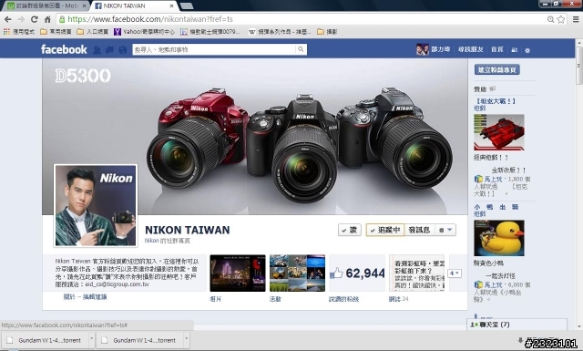
Task: Click the red tank game ad image
Action: point(499,132)
